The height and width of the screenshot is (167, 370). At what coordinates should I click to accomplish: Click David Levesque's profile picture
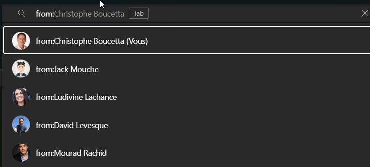click(x=21, y=124)
